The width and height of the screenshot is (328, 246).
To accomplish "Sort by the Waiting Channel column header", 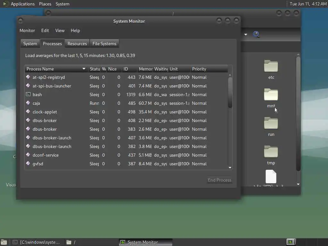I will coord(161,69).
